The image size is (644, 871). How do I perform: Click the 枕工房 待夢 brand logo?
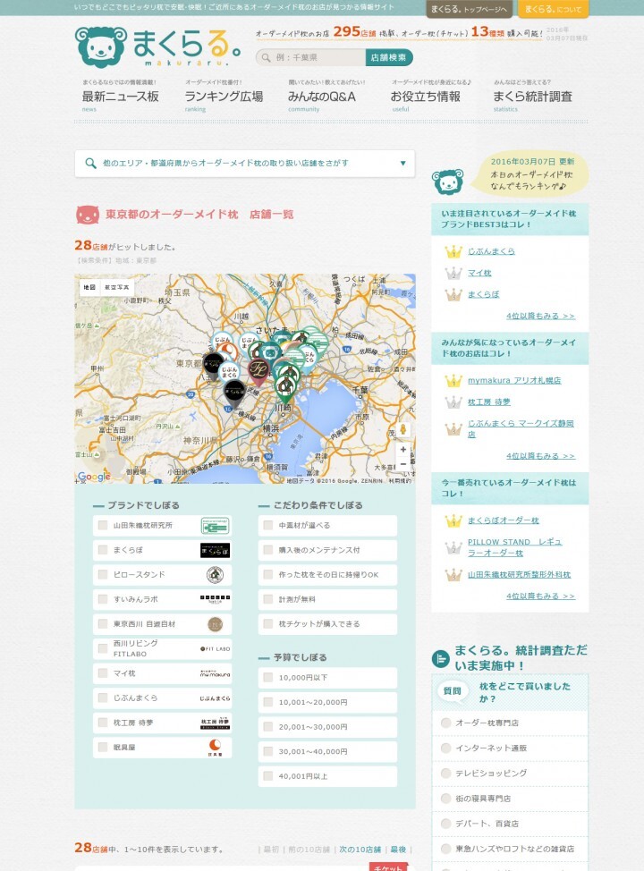coord(215,723)
